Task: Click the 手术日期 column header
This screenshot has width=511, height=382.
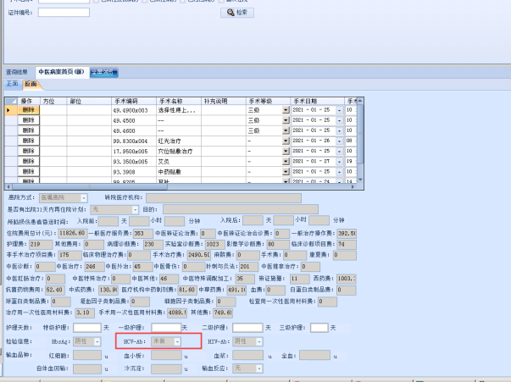Action: 318,101
